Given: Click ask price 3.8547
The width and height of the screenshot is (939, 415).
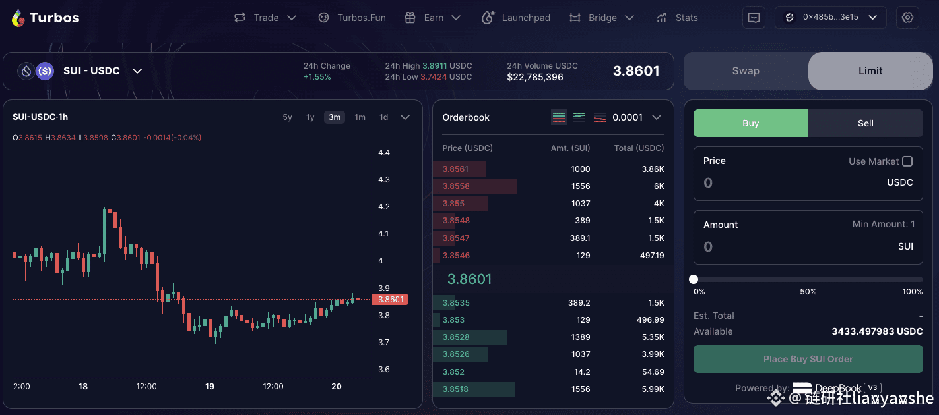Looking at the screenshot, I should (x=456, y=238).
